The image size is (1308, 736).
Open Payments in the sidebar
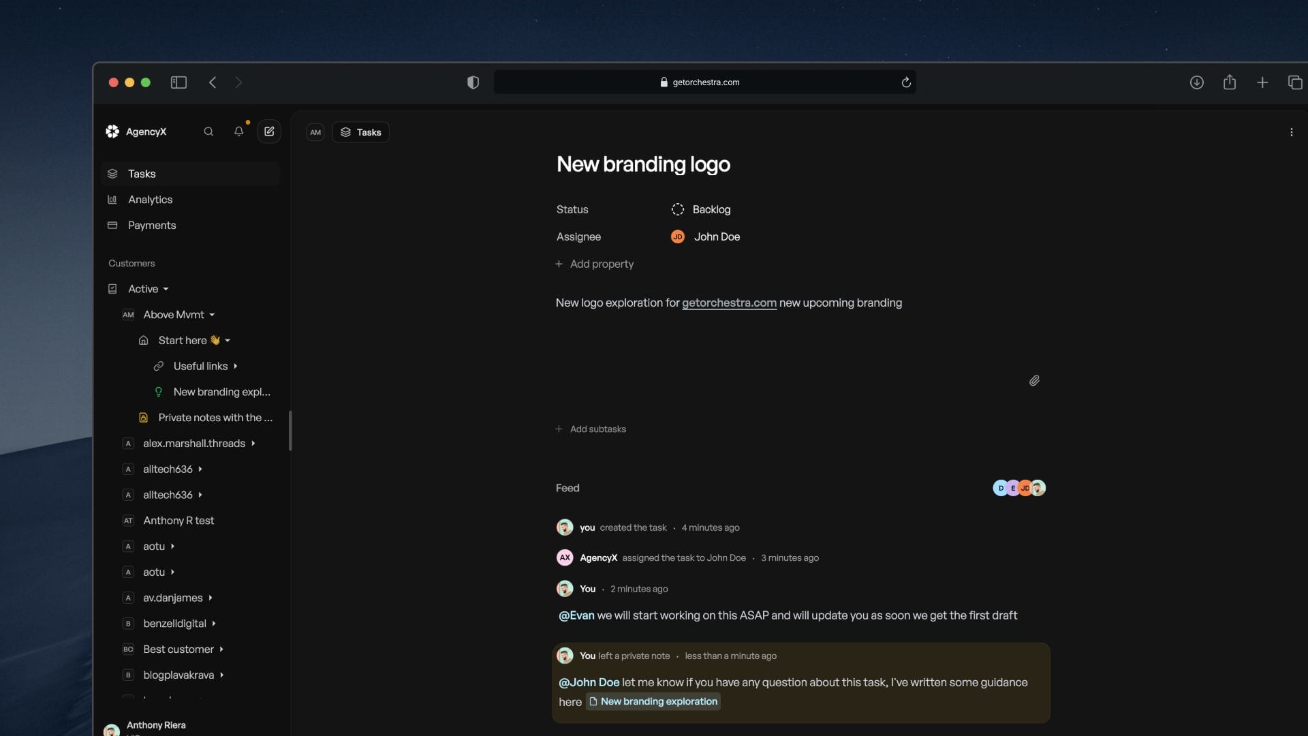[x=151, y=226]
